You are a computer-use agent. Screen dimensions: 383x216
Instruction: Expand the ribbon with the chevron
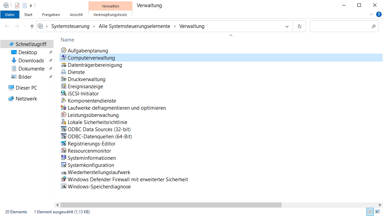tap(371, 15)
